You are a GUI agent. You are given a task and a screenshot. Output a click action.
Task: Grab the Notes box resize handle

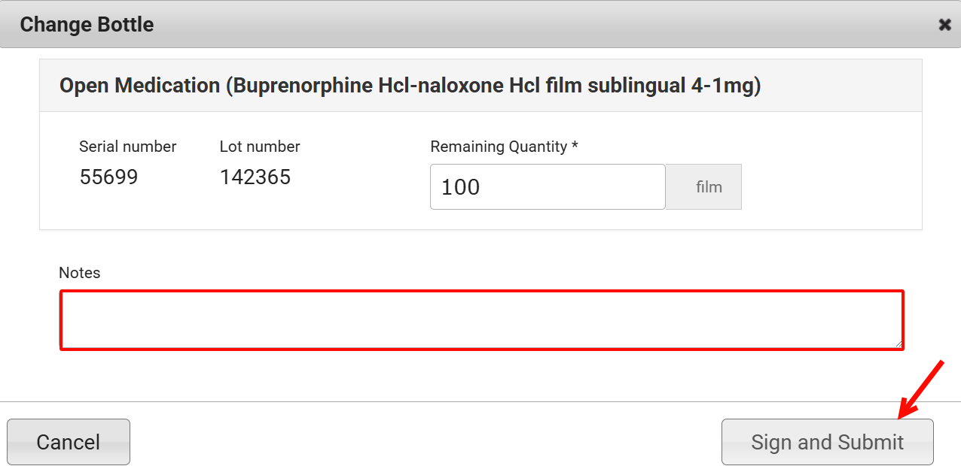point(898,344)
